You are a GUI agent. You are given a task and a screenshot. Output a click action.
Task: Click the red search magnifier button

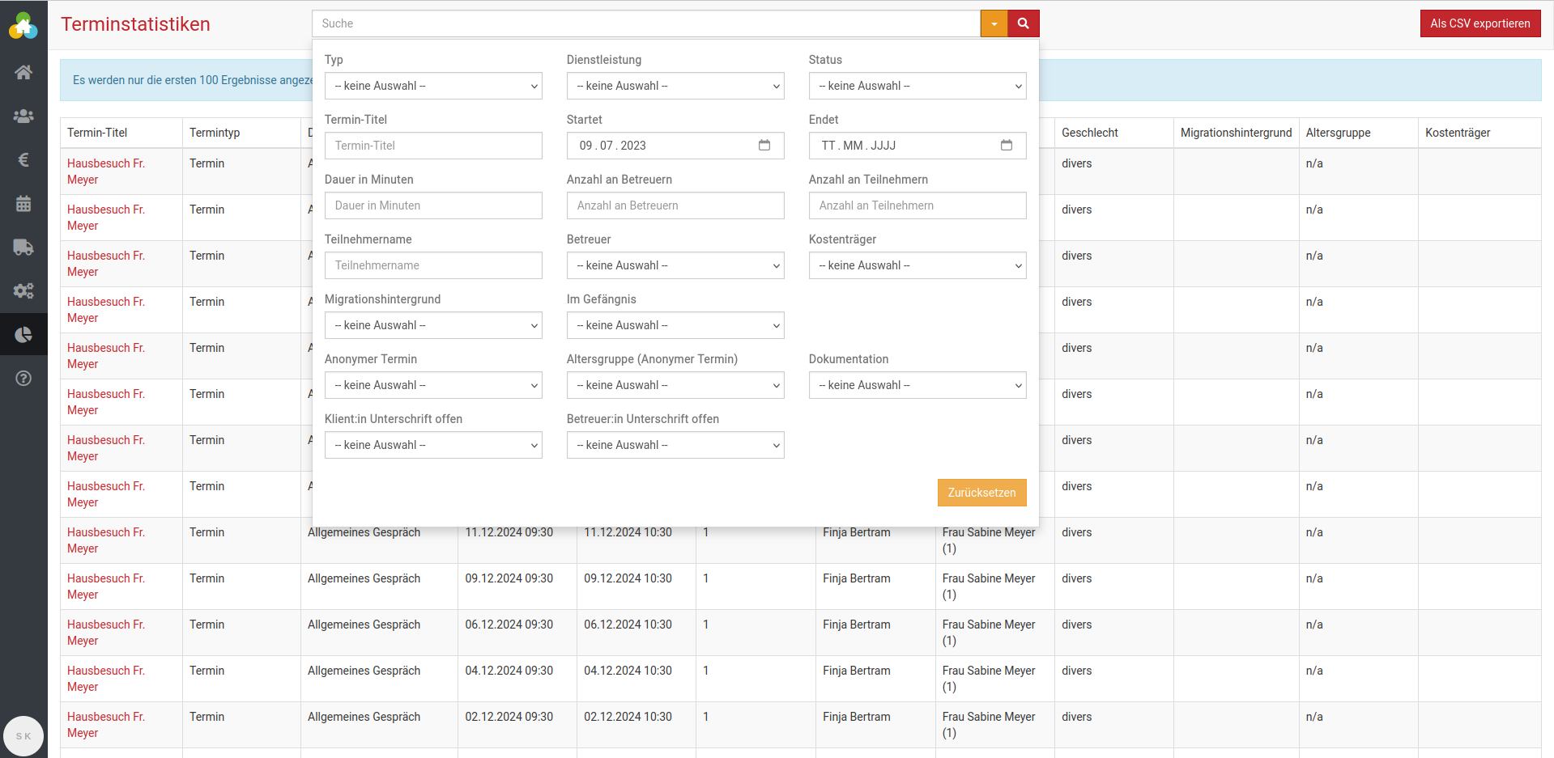(x=1023, y=23)
